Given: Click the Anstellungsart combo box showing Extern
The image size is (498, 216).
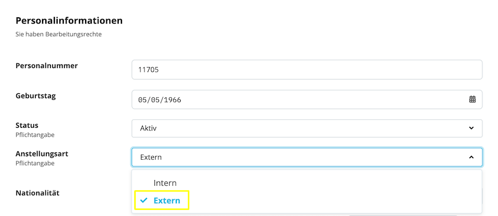Looking at the screenshot, I should coord(307,157).
